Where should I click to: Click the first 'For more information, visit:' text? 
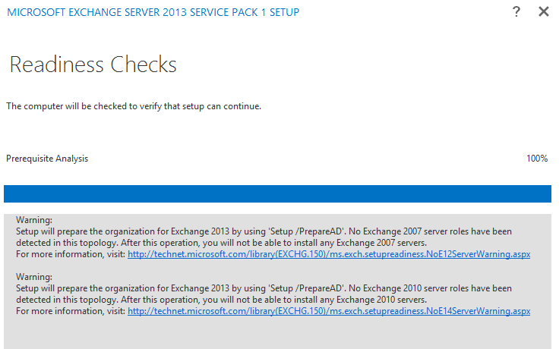(71, 254)
